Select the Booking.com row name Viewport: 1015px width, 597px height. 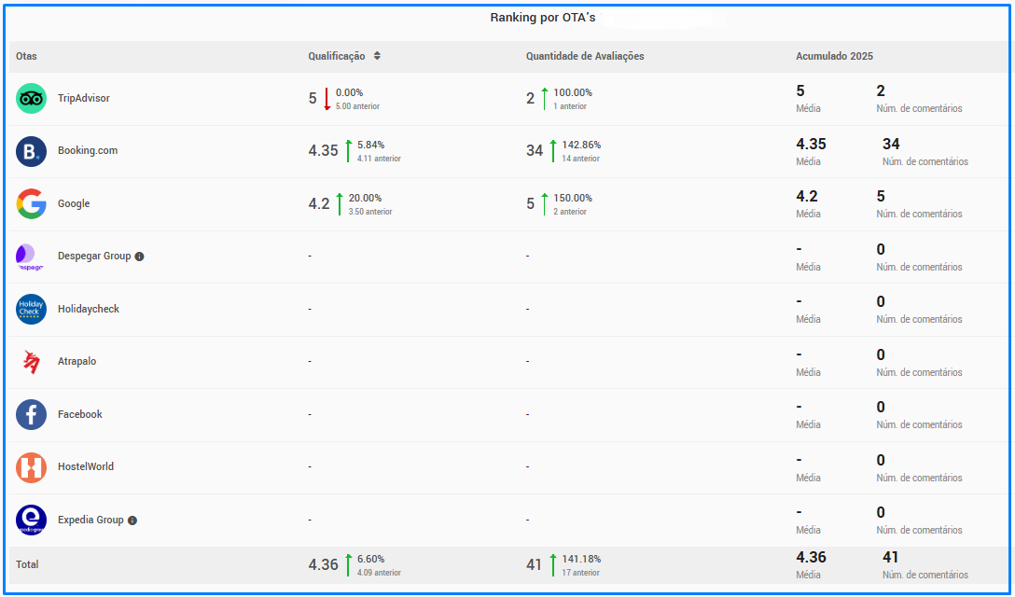pos(88,151)
